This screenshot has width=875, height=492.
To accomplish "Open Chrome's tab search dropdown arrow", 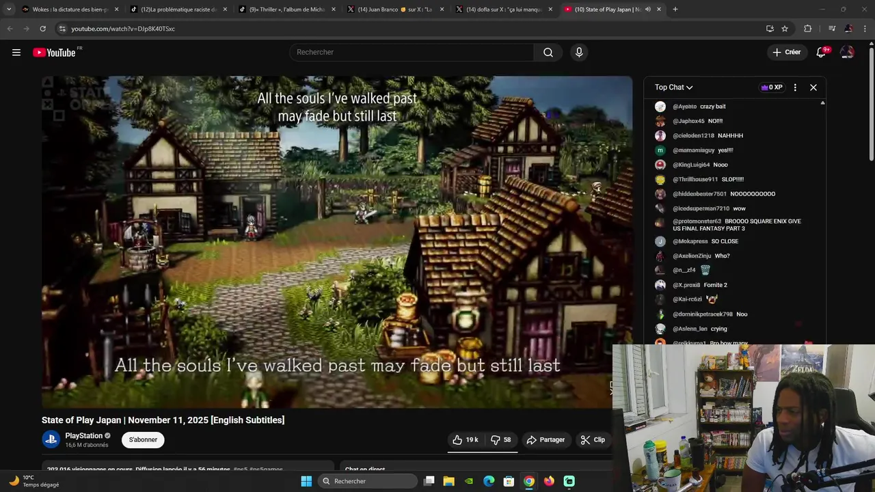I will (x=9, y=10).
